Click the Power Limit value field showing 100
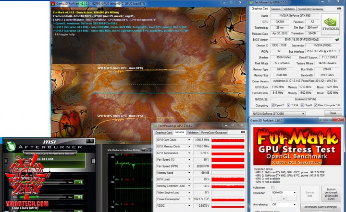 pyautogui.click(x=78, y=197)
